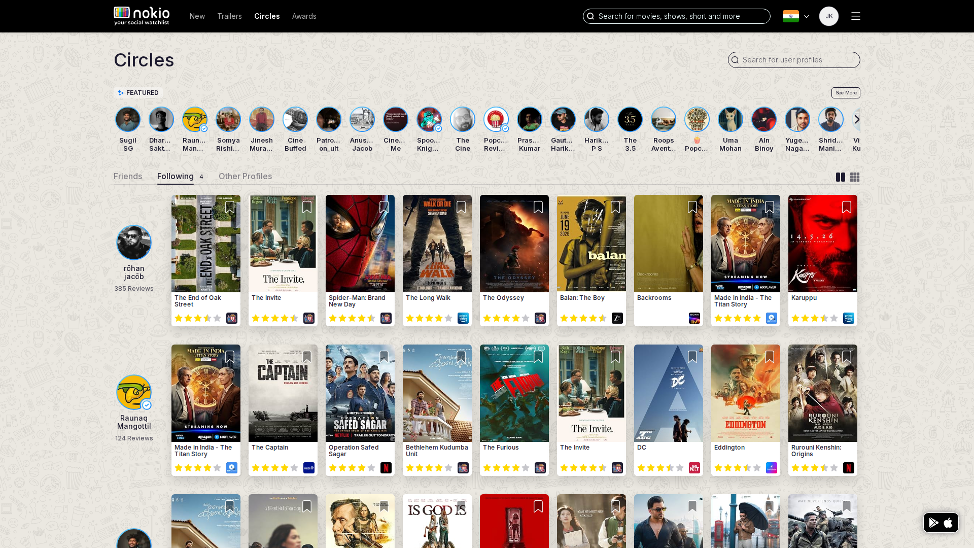
Task: Bookmark The End of Oak Street
Action: (x=230, y=208)
